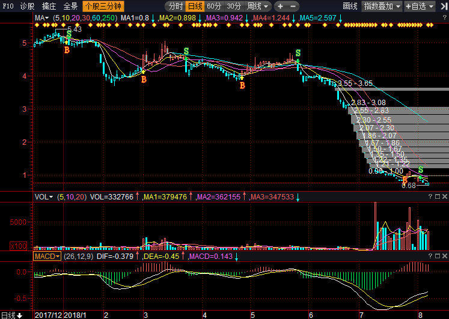
Task: Close the VOL panel
Action: pos(444,196)
